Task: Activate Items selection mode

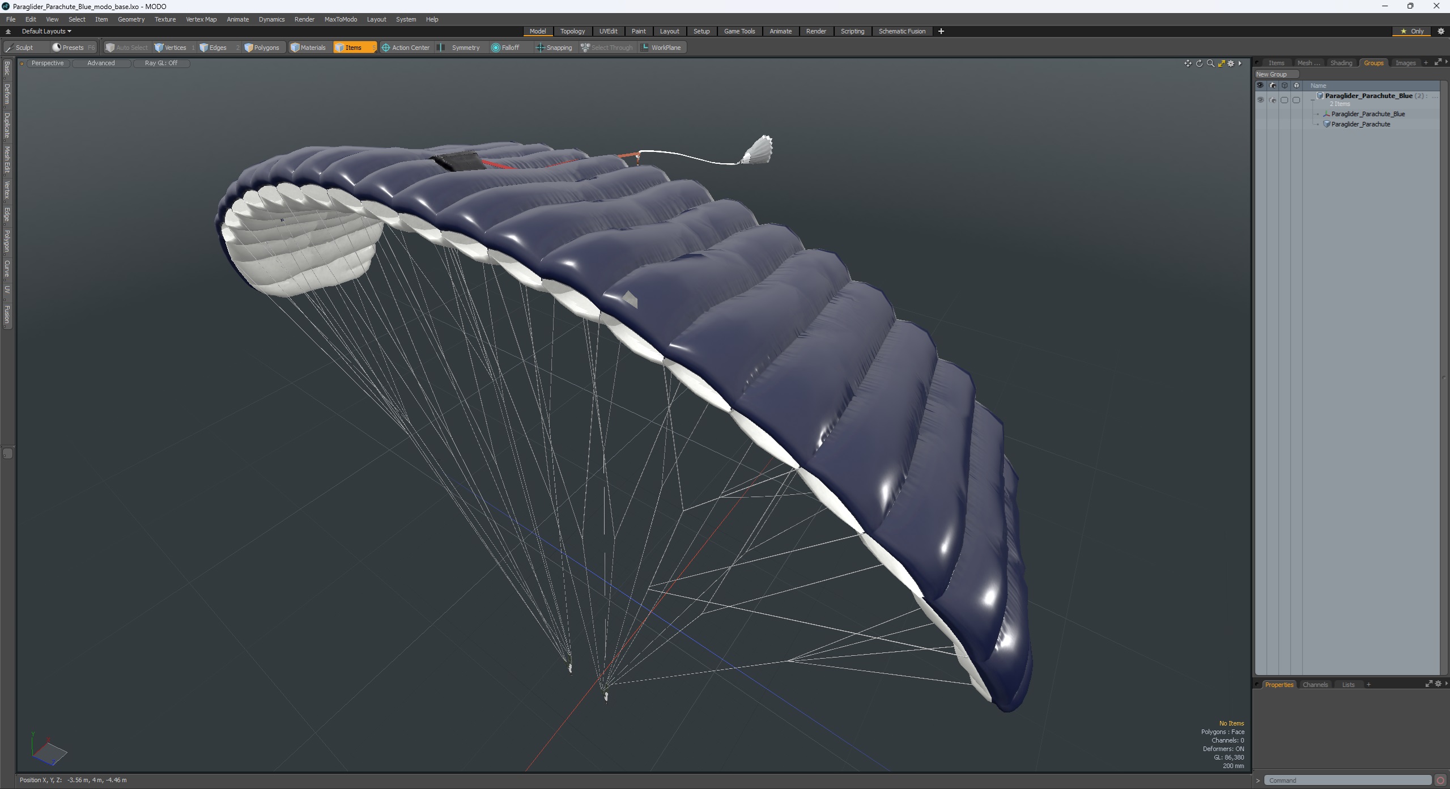Action: tap(354, 48)
